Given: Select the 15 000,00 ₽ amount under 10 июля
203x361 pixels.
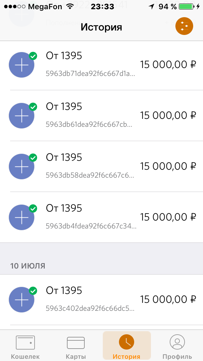Looking at the screenshot, I should pyautogui.click(x=168, y=299).
